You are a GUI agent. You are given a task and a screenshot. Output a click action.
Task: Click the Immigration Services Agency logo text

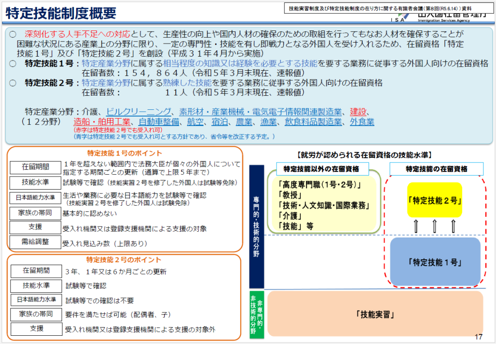444,20
